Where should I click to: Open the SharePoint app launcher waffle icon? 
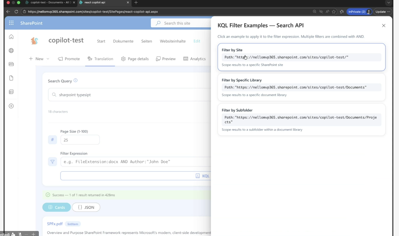11,23
